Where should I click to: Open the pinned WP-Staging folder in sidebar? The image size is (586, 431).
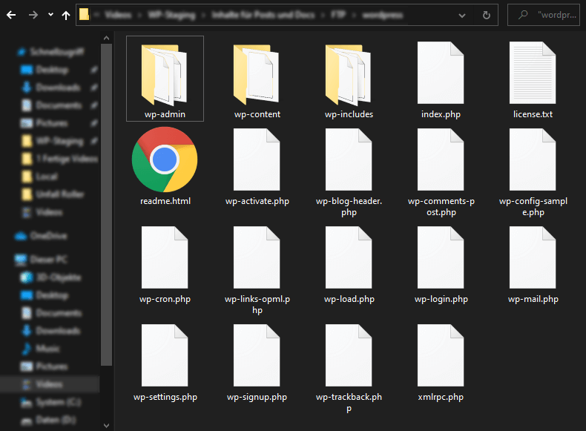52,141
